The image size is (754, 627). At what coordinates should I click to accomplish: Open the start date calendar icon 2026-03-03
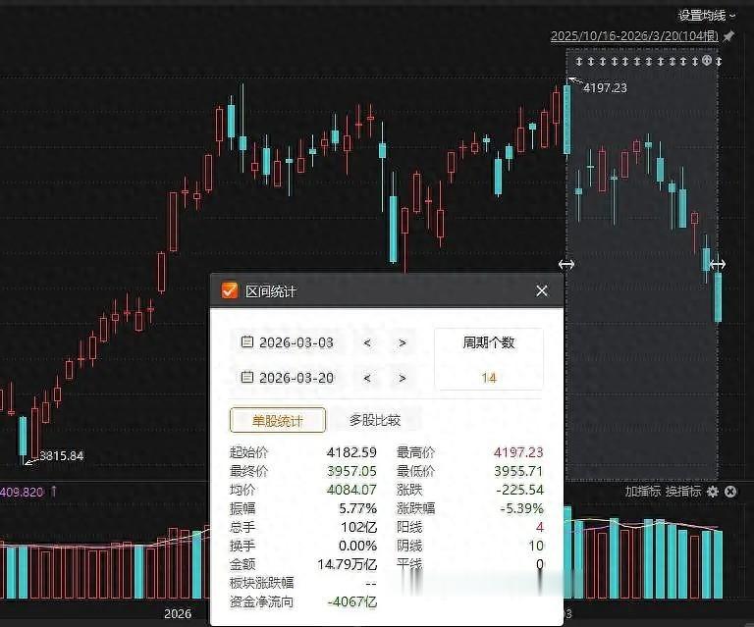(x=246, y=342)
